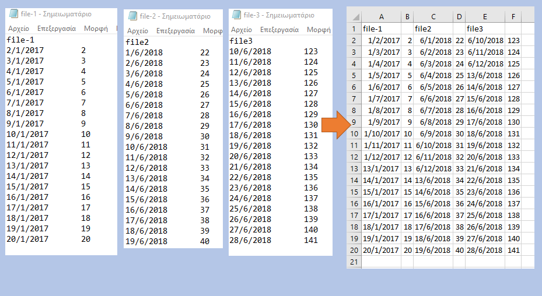Image resolution: width=542 pixels, height=296 pixels.
Task: Select row 5 header in spreadsheet
Action: [354, 75]
